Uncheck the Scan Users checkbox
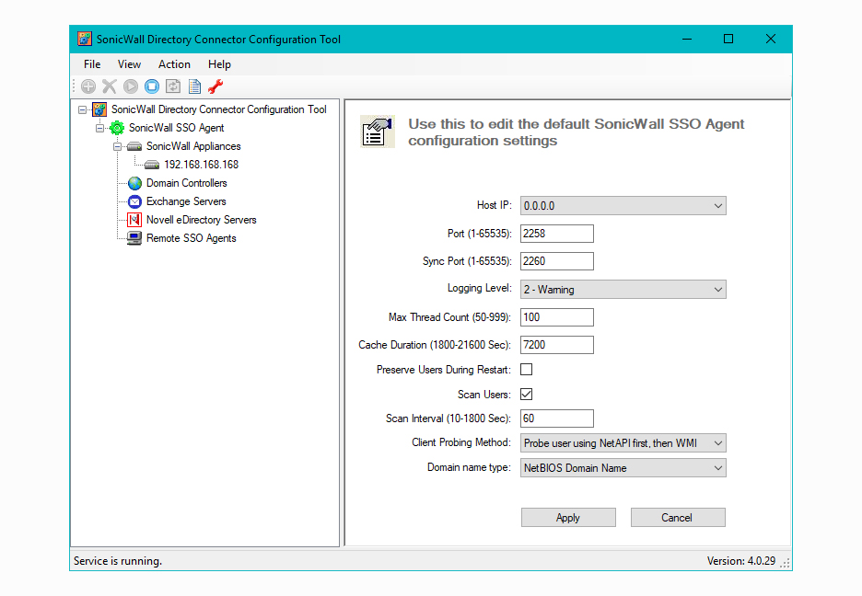 tap(526, 394)
